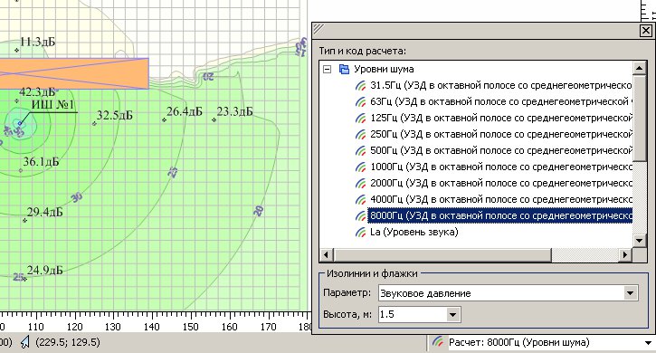656x353 pixels.
Task: Pick the 250Гц calculation icon
Action: click(361, 135)
